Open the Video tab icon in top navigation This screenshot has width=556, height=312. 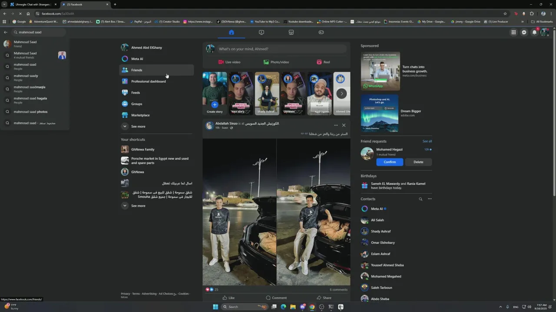[x=261, y=32]
